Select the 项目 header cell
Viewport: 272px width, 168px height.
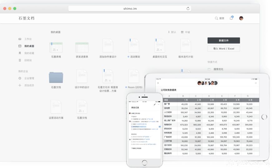pos(170,100)
